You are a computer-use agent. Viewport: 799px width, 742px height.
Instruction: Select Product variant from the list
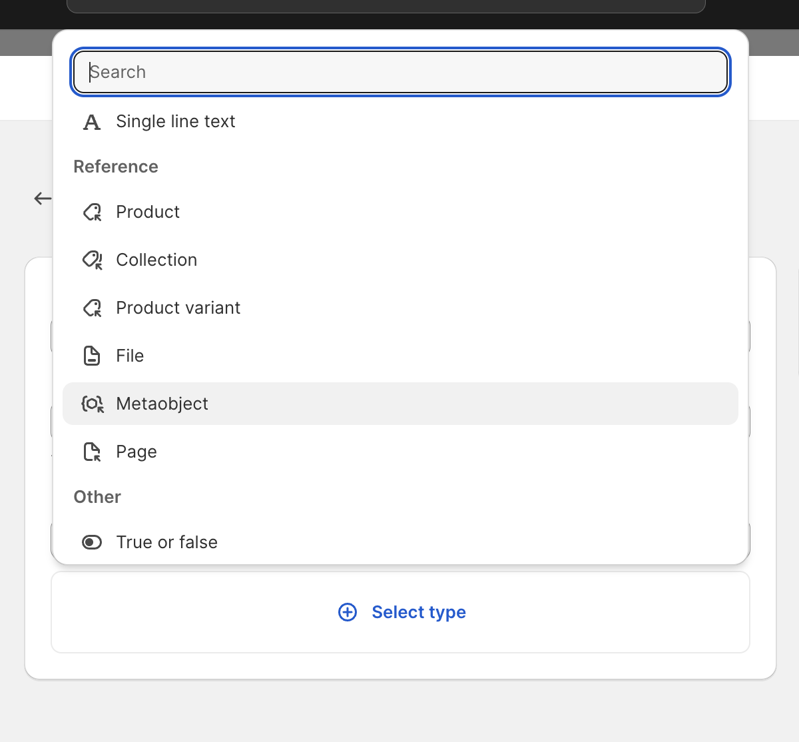click(401, 308)
